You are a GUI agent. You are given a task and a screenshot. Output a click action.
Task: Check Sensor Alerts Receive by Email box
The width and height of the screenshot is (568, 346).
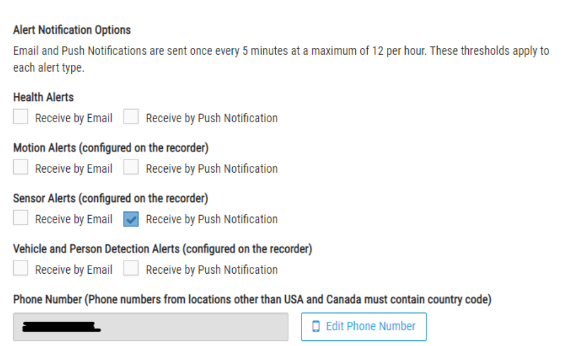coord(21,218)
